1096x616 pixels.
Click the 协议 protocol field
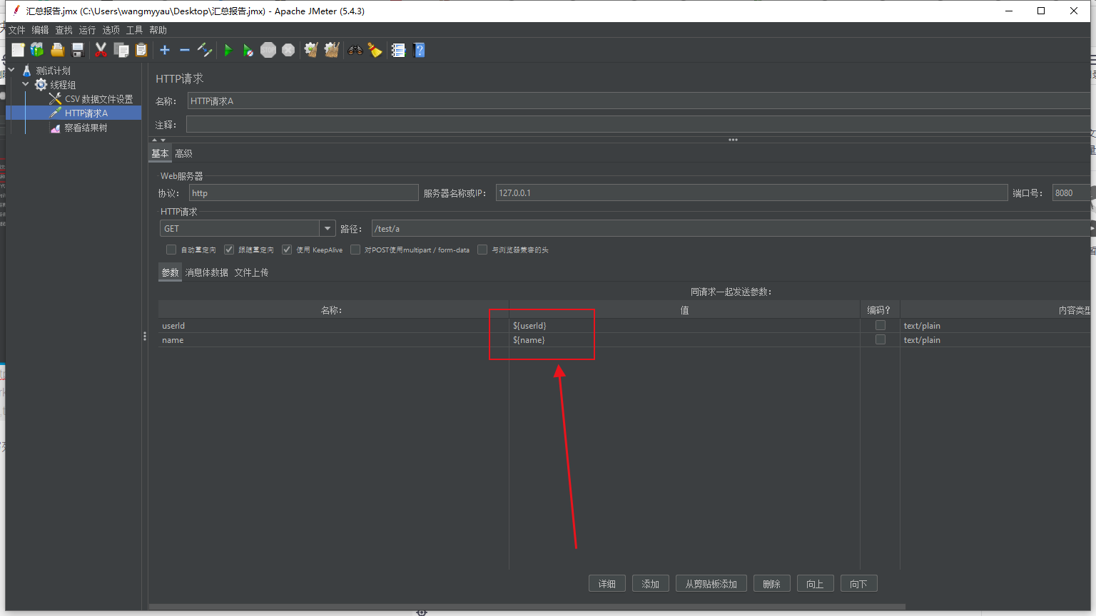pyautogui.click(x=303, y=192)
